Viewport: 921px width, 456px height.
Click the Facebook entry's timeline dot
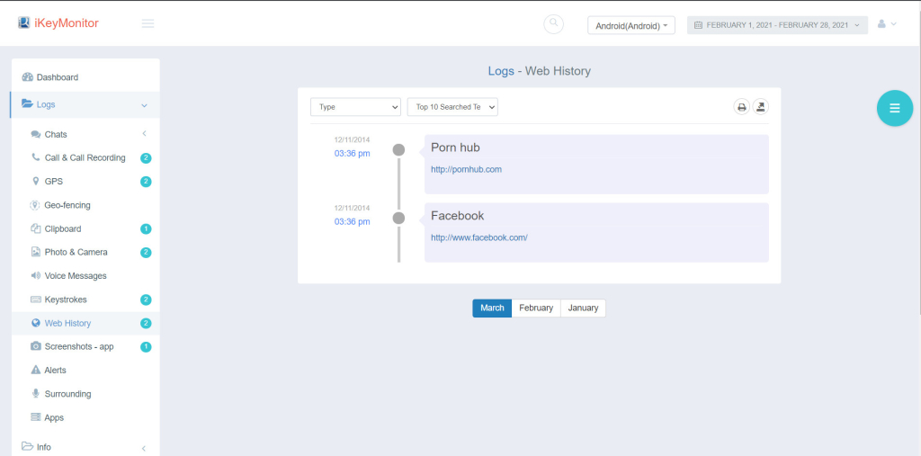pyautogui.click(x=398, y=218)
